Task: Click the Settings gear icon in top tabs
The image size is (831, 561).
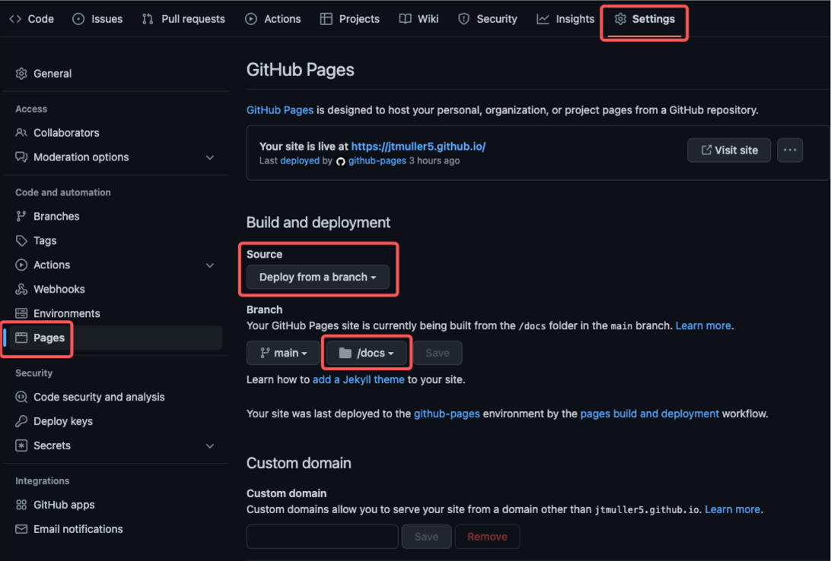Action: tap(620, 19)
